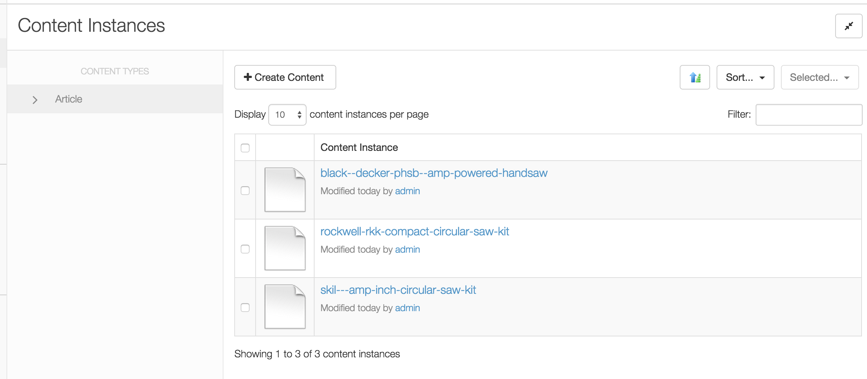Click the collapse panel arrows icon

click(849, 26)
